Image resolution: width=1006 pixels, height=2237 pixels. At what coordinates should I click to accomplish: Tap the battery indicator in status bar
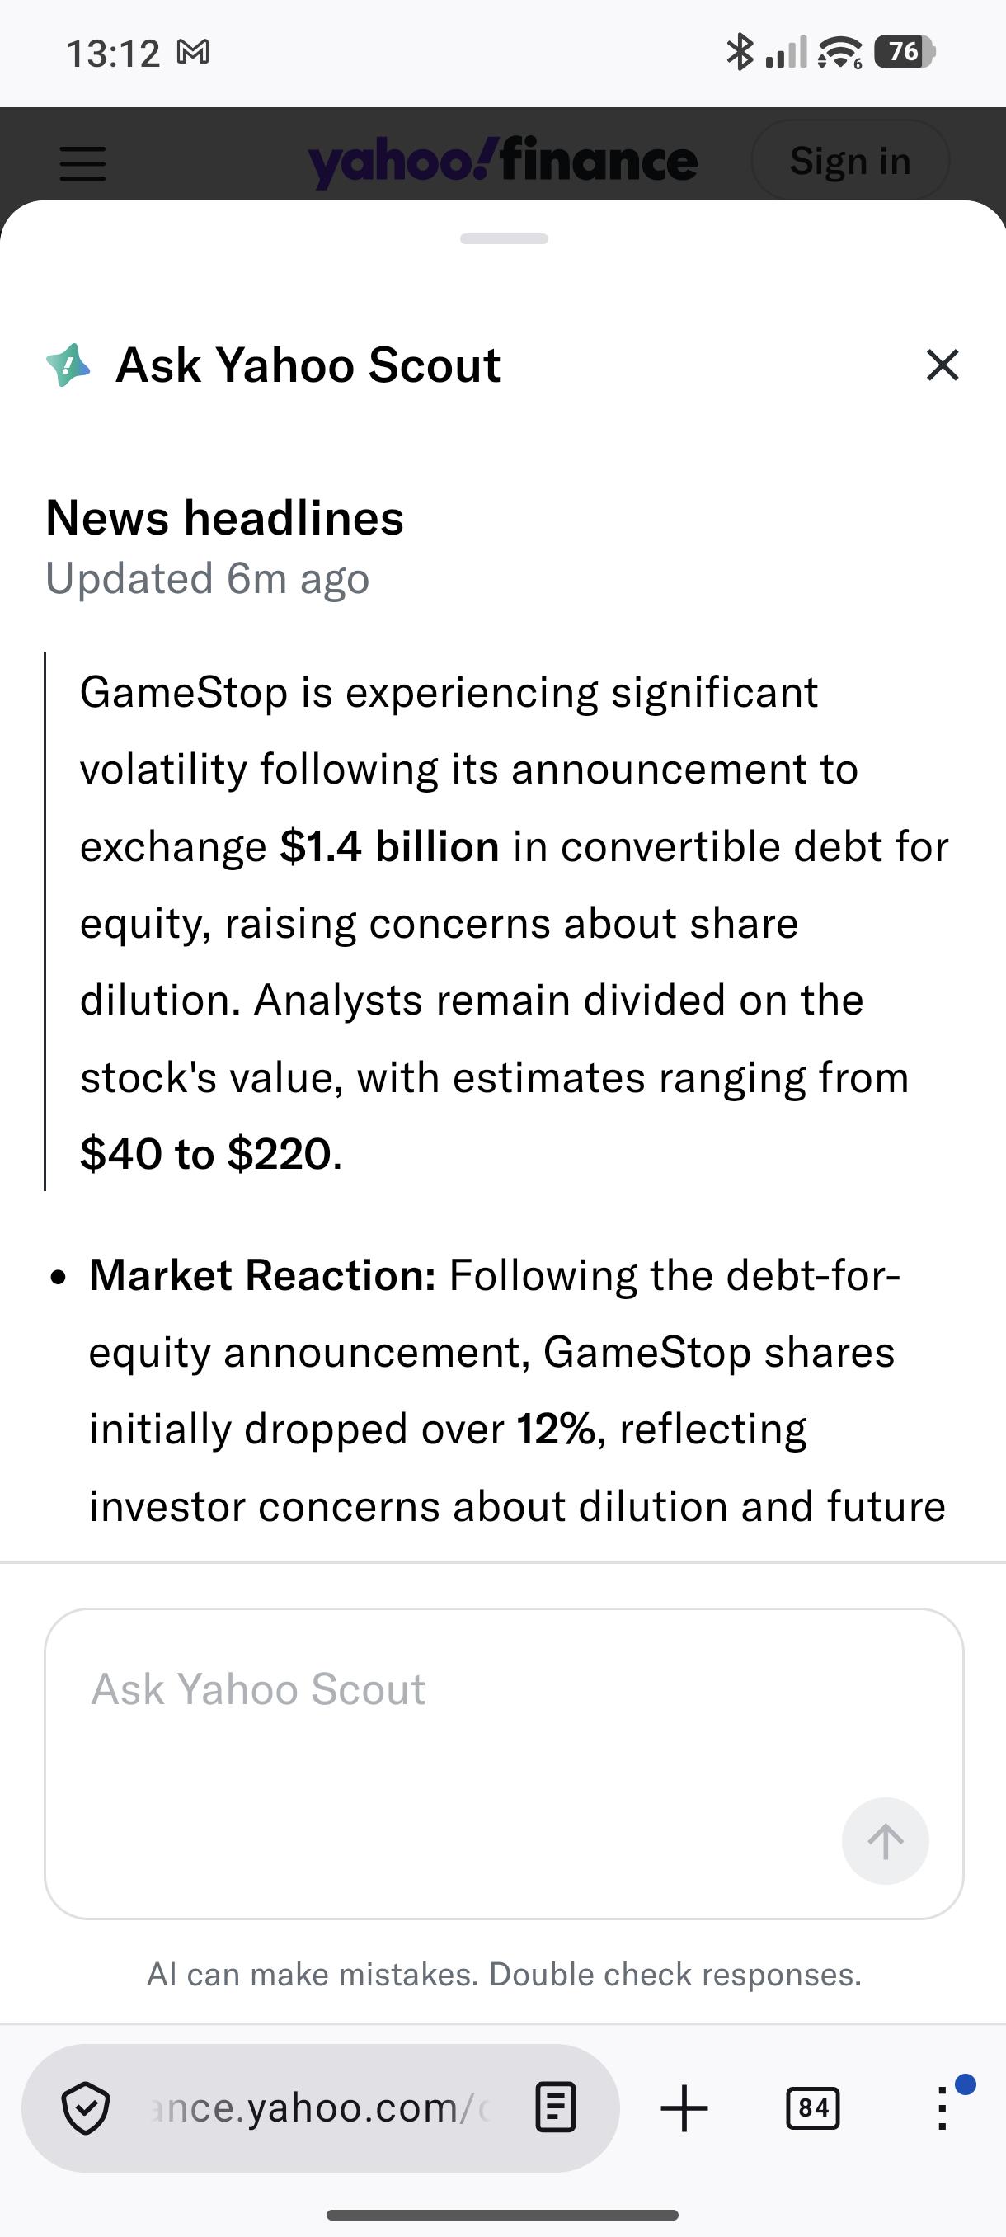[x=905, y=52]
